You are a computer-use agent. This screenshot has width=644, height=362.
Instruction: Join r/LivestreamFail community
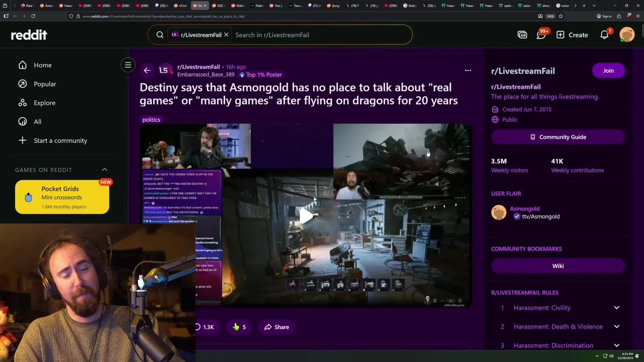pos(608,70)
